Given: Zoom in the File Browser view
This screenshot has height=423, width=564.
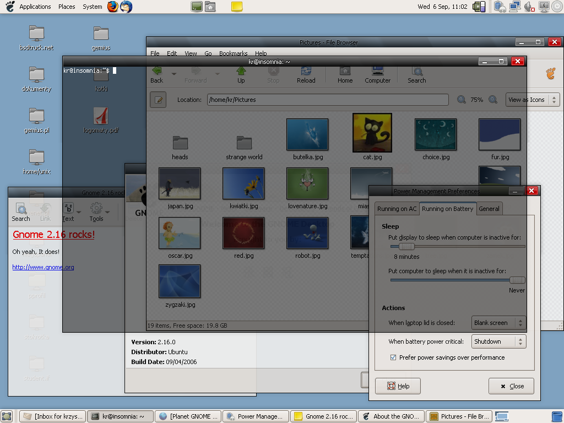Looking at the screenshot, I should tap(493, 100).
